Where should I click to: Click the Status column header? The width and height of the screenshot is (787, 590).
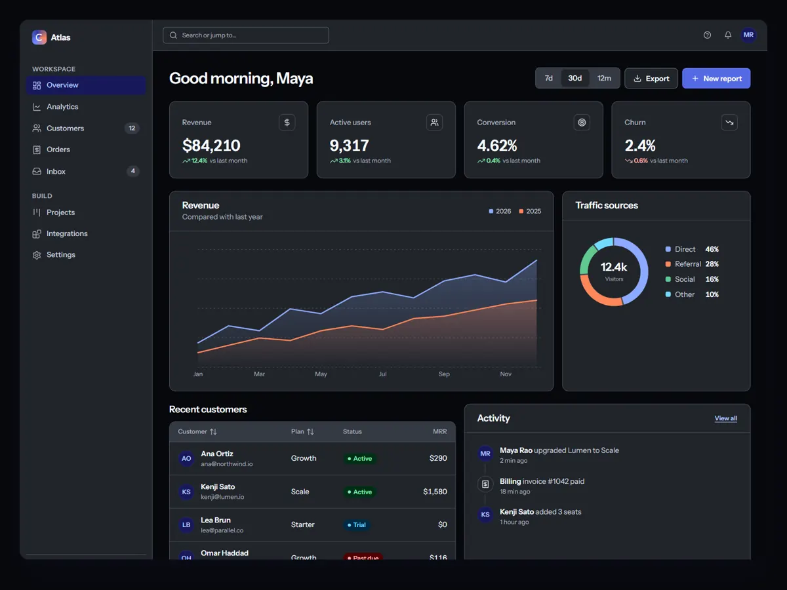coord(352,431)
